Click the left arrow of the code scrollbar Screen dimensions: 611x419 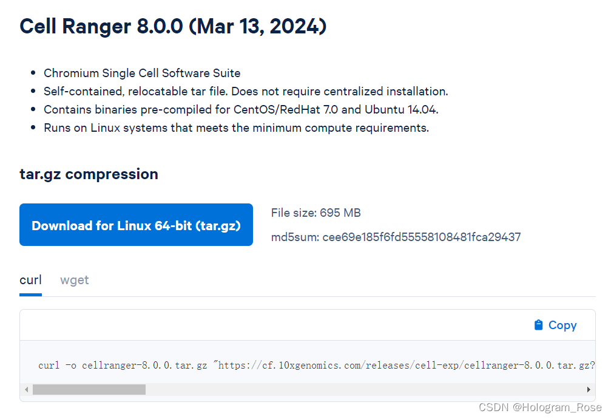pos(26,389)
